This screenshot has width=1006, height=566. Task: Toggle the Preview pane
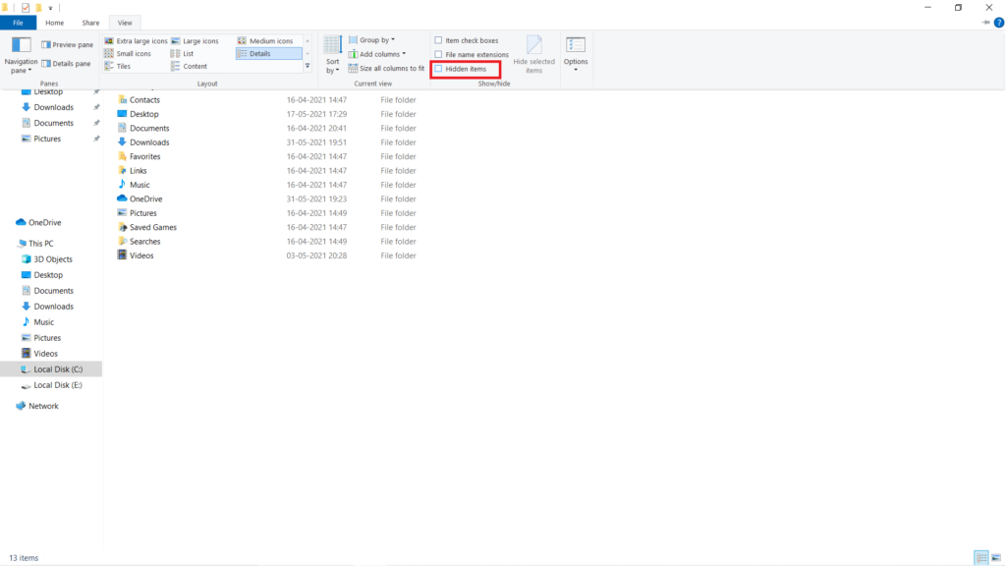click(x=68, y=45)
